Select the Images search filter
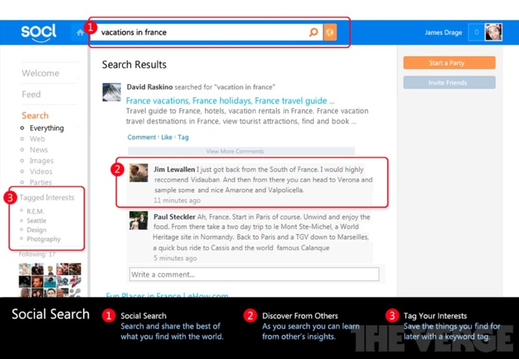This screenshot has width=519, height=359. [x=41, y=161]
